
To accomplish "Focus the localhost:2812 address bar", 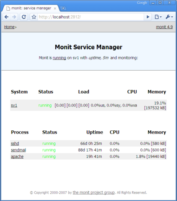I will [x=91, y=17].
